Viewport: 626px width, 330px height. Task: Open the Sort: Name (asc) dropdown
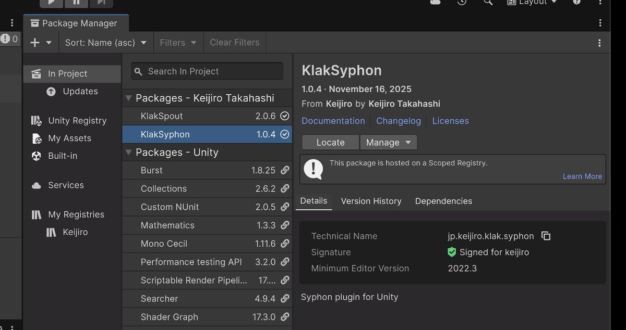point(105,43)
